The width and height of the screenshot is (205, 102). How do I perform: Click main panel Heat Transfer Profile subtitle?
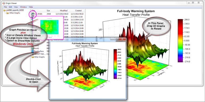tap(136, 15)
